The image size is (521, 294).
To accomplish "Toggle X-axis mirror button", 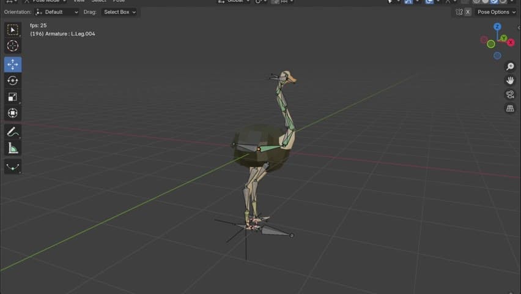I will tap(468, 12).
